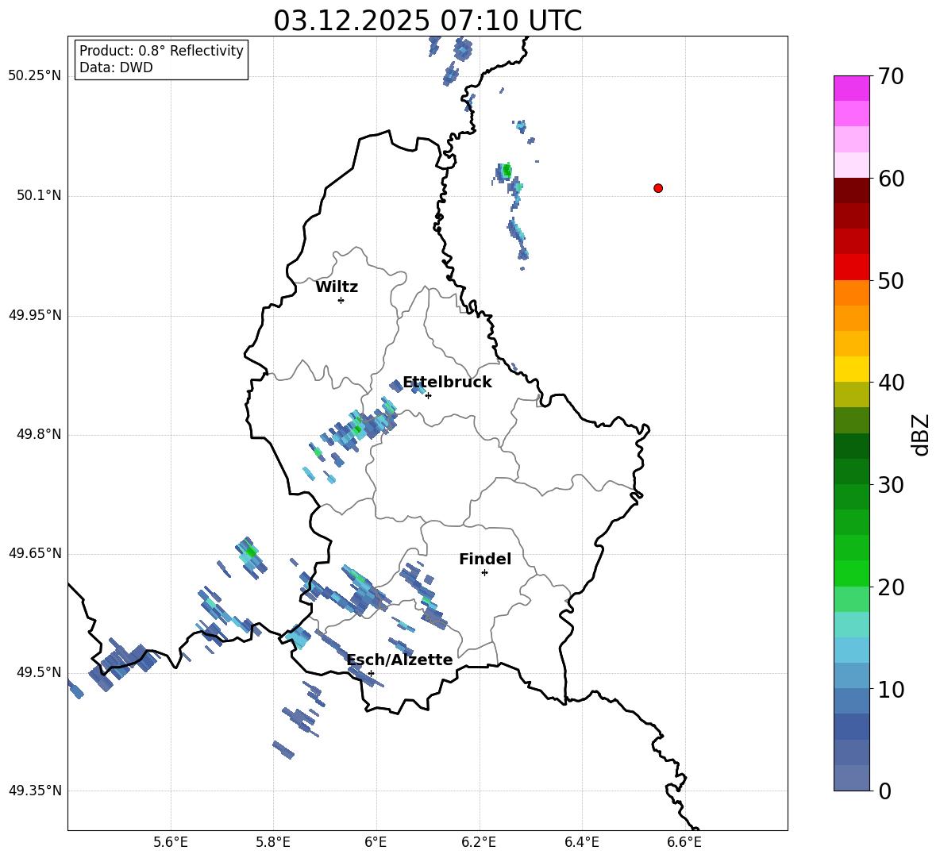Click the Wiltz station cross marker
Screen dimensions: 940x858
pos(341,300)
